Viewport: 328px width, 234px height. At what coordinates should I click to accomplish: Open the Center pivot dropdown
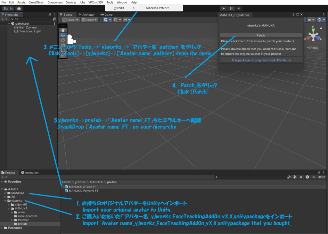70,20
